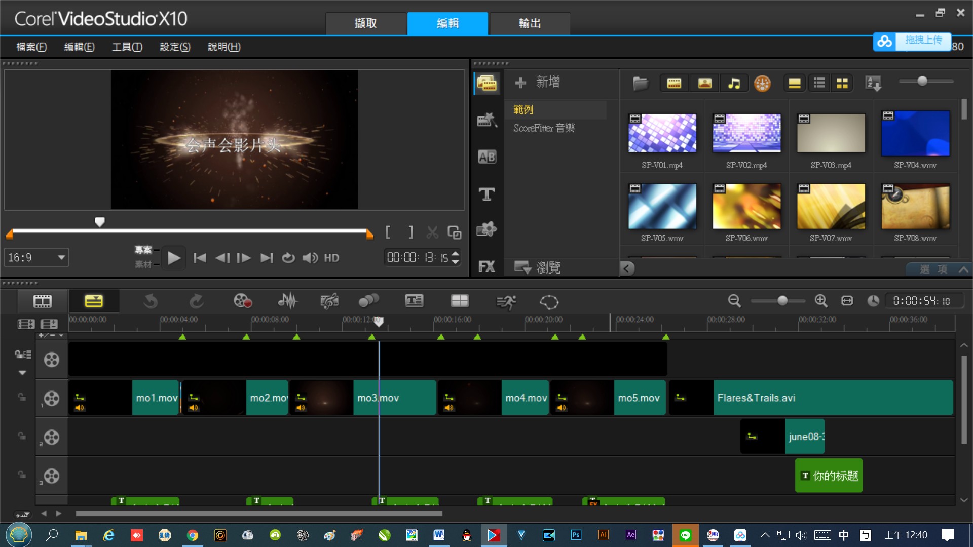The width and height of the screenshot is (973, 547).
Task: Toggle hide titles view in library
Action: tap(795, 84)
